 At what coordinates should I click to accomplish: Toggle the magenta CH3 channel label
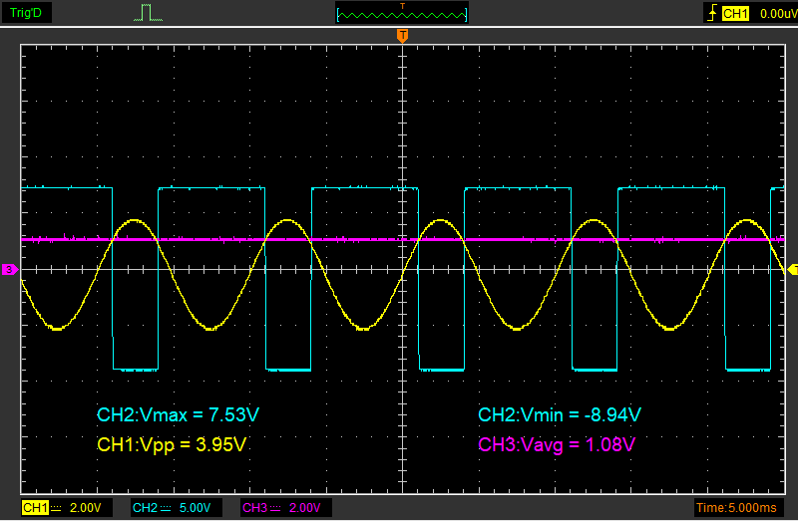click(254, 508)
